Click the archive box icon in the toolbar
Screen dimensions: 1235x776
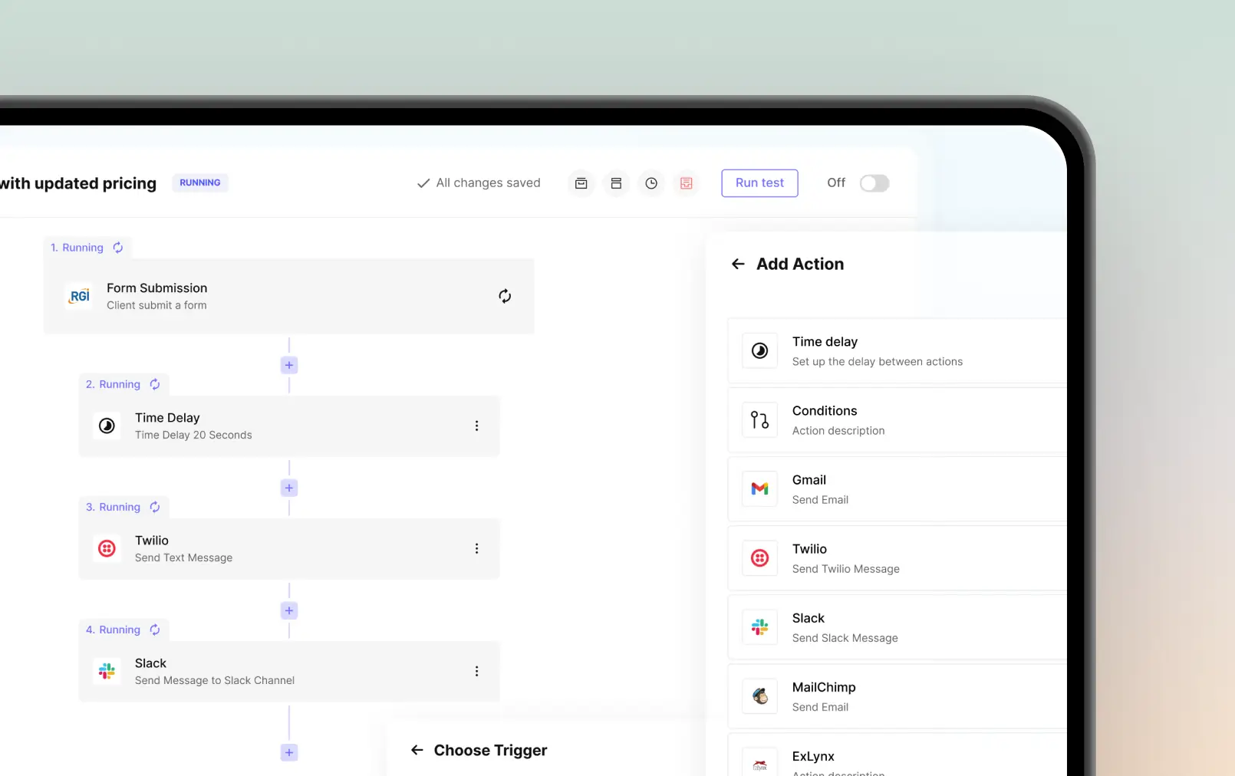tap(581, 183)
